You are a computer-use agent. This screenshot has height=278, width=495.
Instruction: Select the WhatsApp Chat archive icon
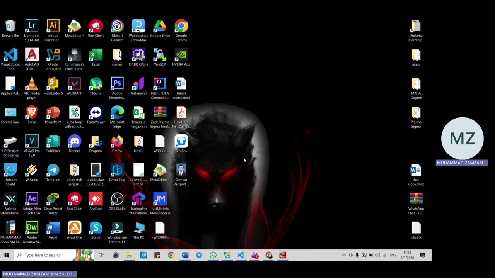(x=416, y=204)
